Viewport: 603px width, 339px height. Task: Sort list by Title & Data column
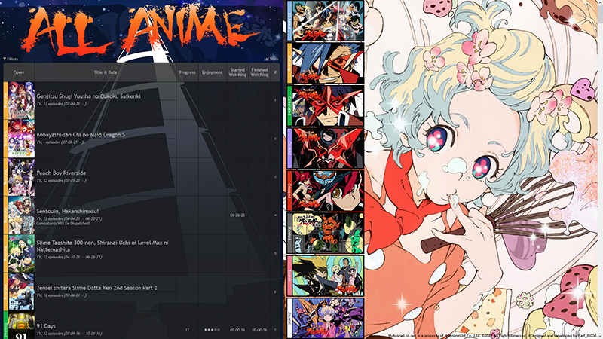(x=105, y=72)
